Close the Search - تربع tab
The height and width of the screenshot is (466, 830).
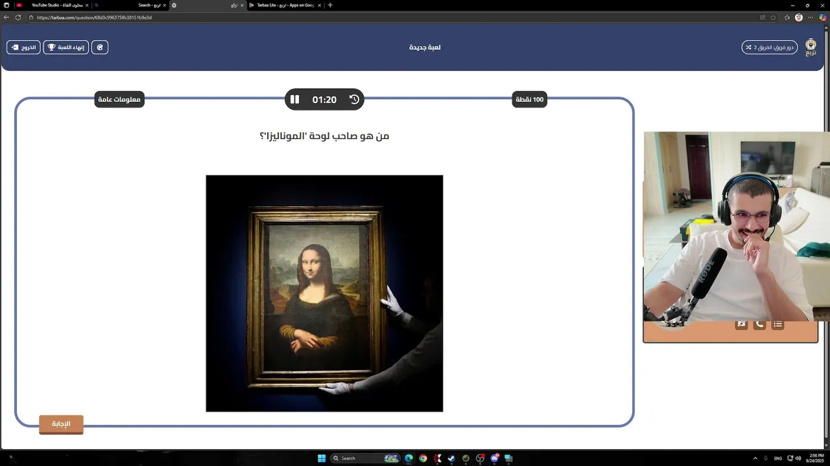[x=164, y=5]
